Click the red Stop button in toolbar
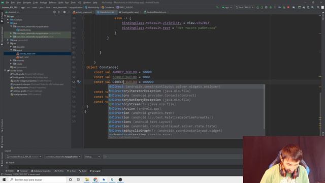 coord(288,7)
